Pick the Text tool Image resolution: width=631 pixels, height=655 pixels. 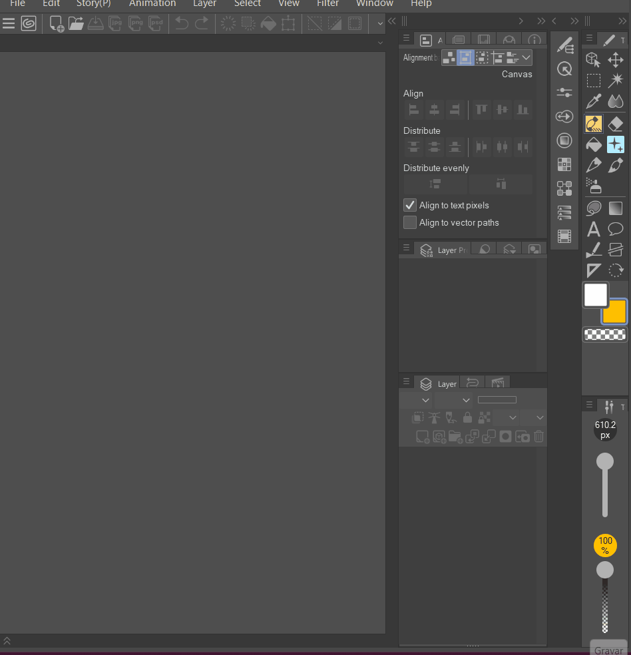[x=593, y=230]
